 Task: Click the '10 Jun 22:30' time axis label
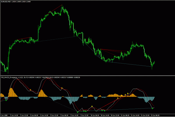click(x=115, y=115)
